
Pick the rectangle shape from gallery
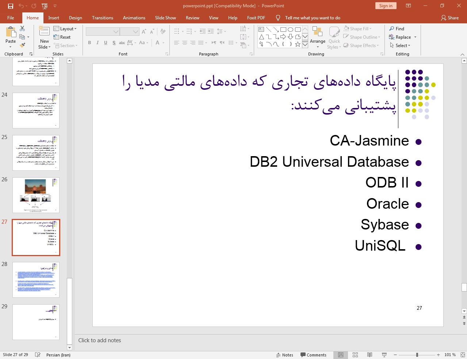coord(283,30)
